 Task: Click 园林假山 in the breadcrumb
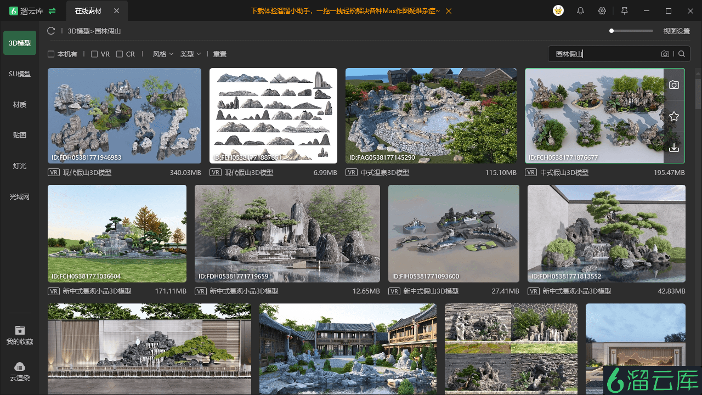pos(107,31)
